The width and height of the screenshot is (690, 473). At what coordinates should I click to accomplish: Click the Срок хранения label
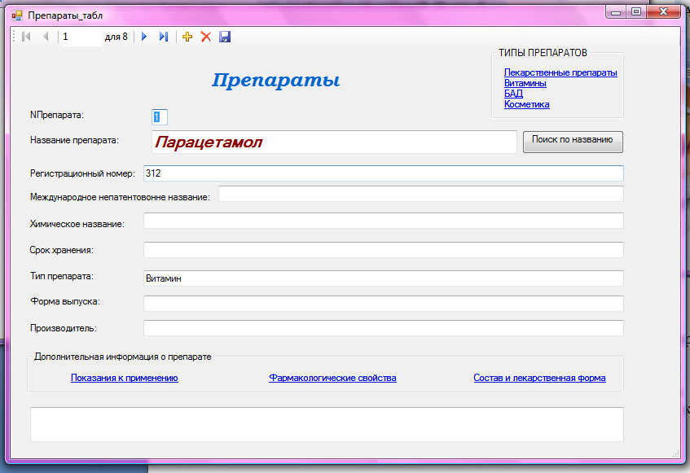(62, 250)
